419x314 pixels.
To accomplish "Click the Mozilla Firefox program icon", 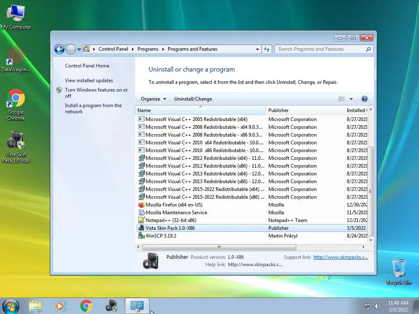I will pos(141,205).
